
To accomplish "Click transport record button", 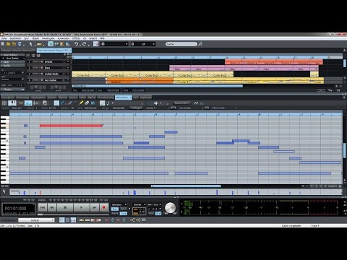I will (x=104, y=207).
